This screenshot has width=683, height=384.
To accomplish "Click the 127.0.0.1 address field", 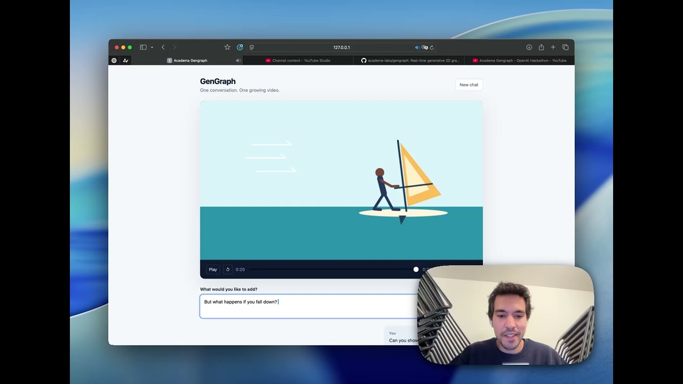I will click(x=341, y=47).
